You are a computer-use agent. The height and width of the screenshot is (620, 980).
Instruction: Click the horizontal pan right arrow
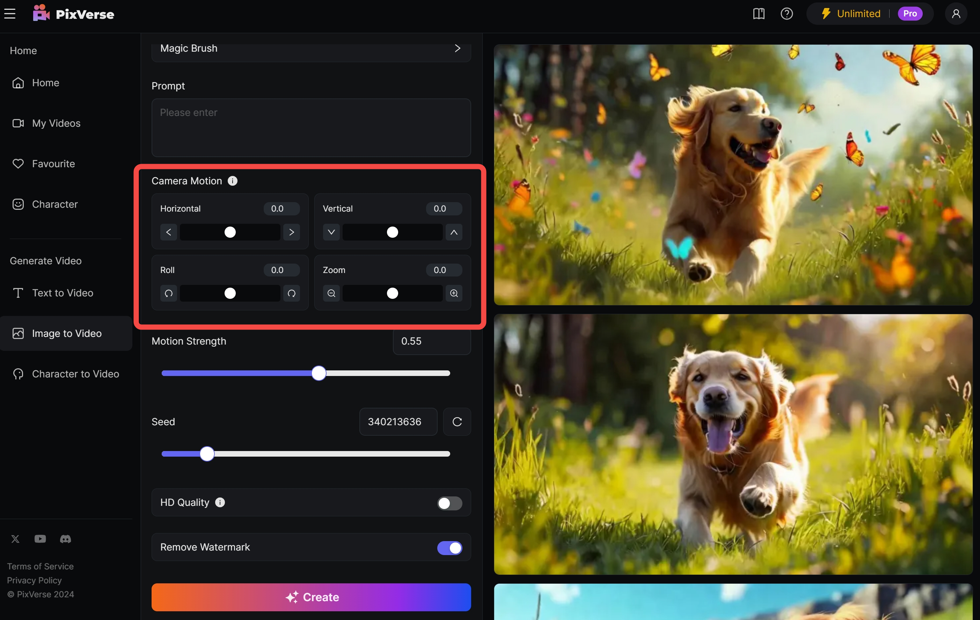pyautogui.click(x=291, y=232)
